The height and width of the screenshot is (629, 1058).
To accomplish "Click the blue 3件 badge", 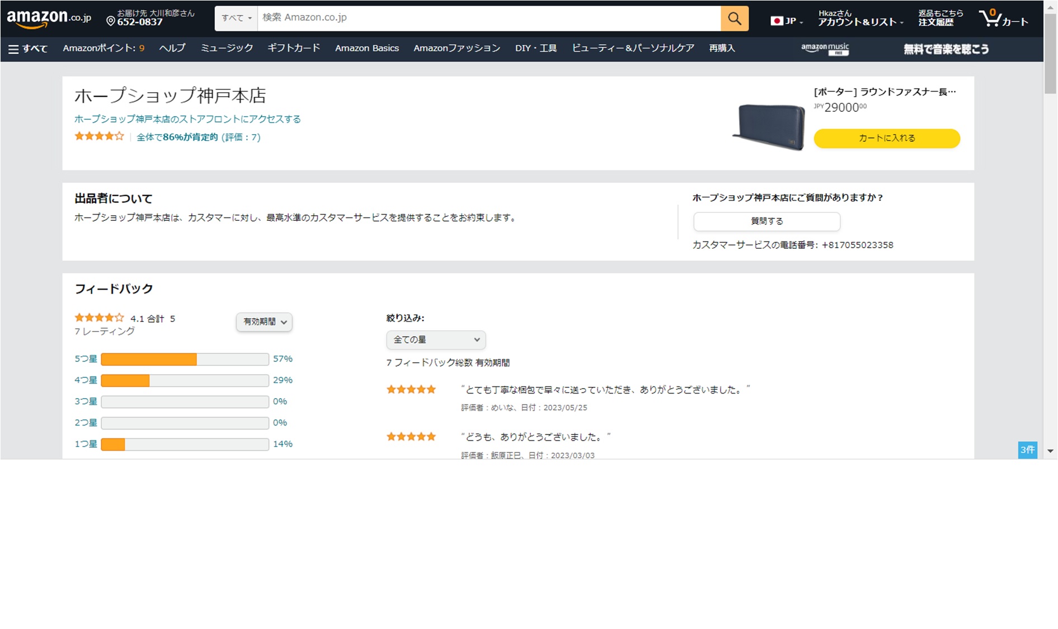I will 1027,450.
